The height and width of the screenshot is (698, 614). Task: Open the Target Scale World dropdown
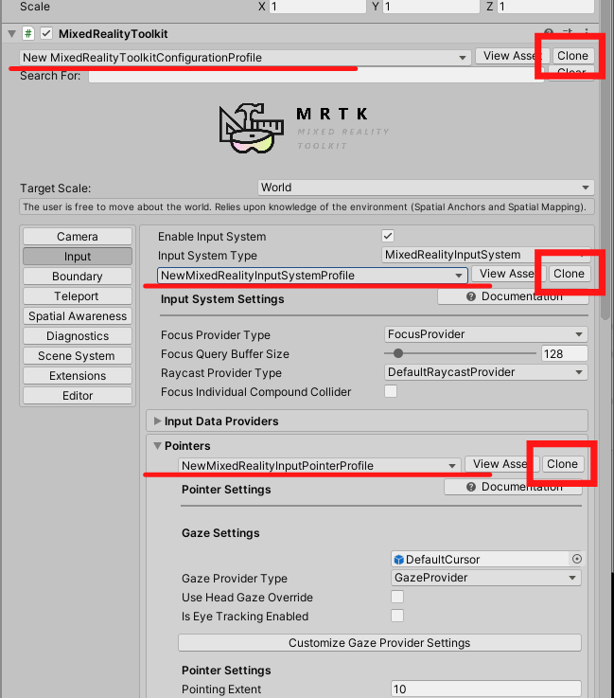coord(426,188)
